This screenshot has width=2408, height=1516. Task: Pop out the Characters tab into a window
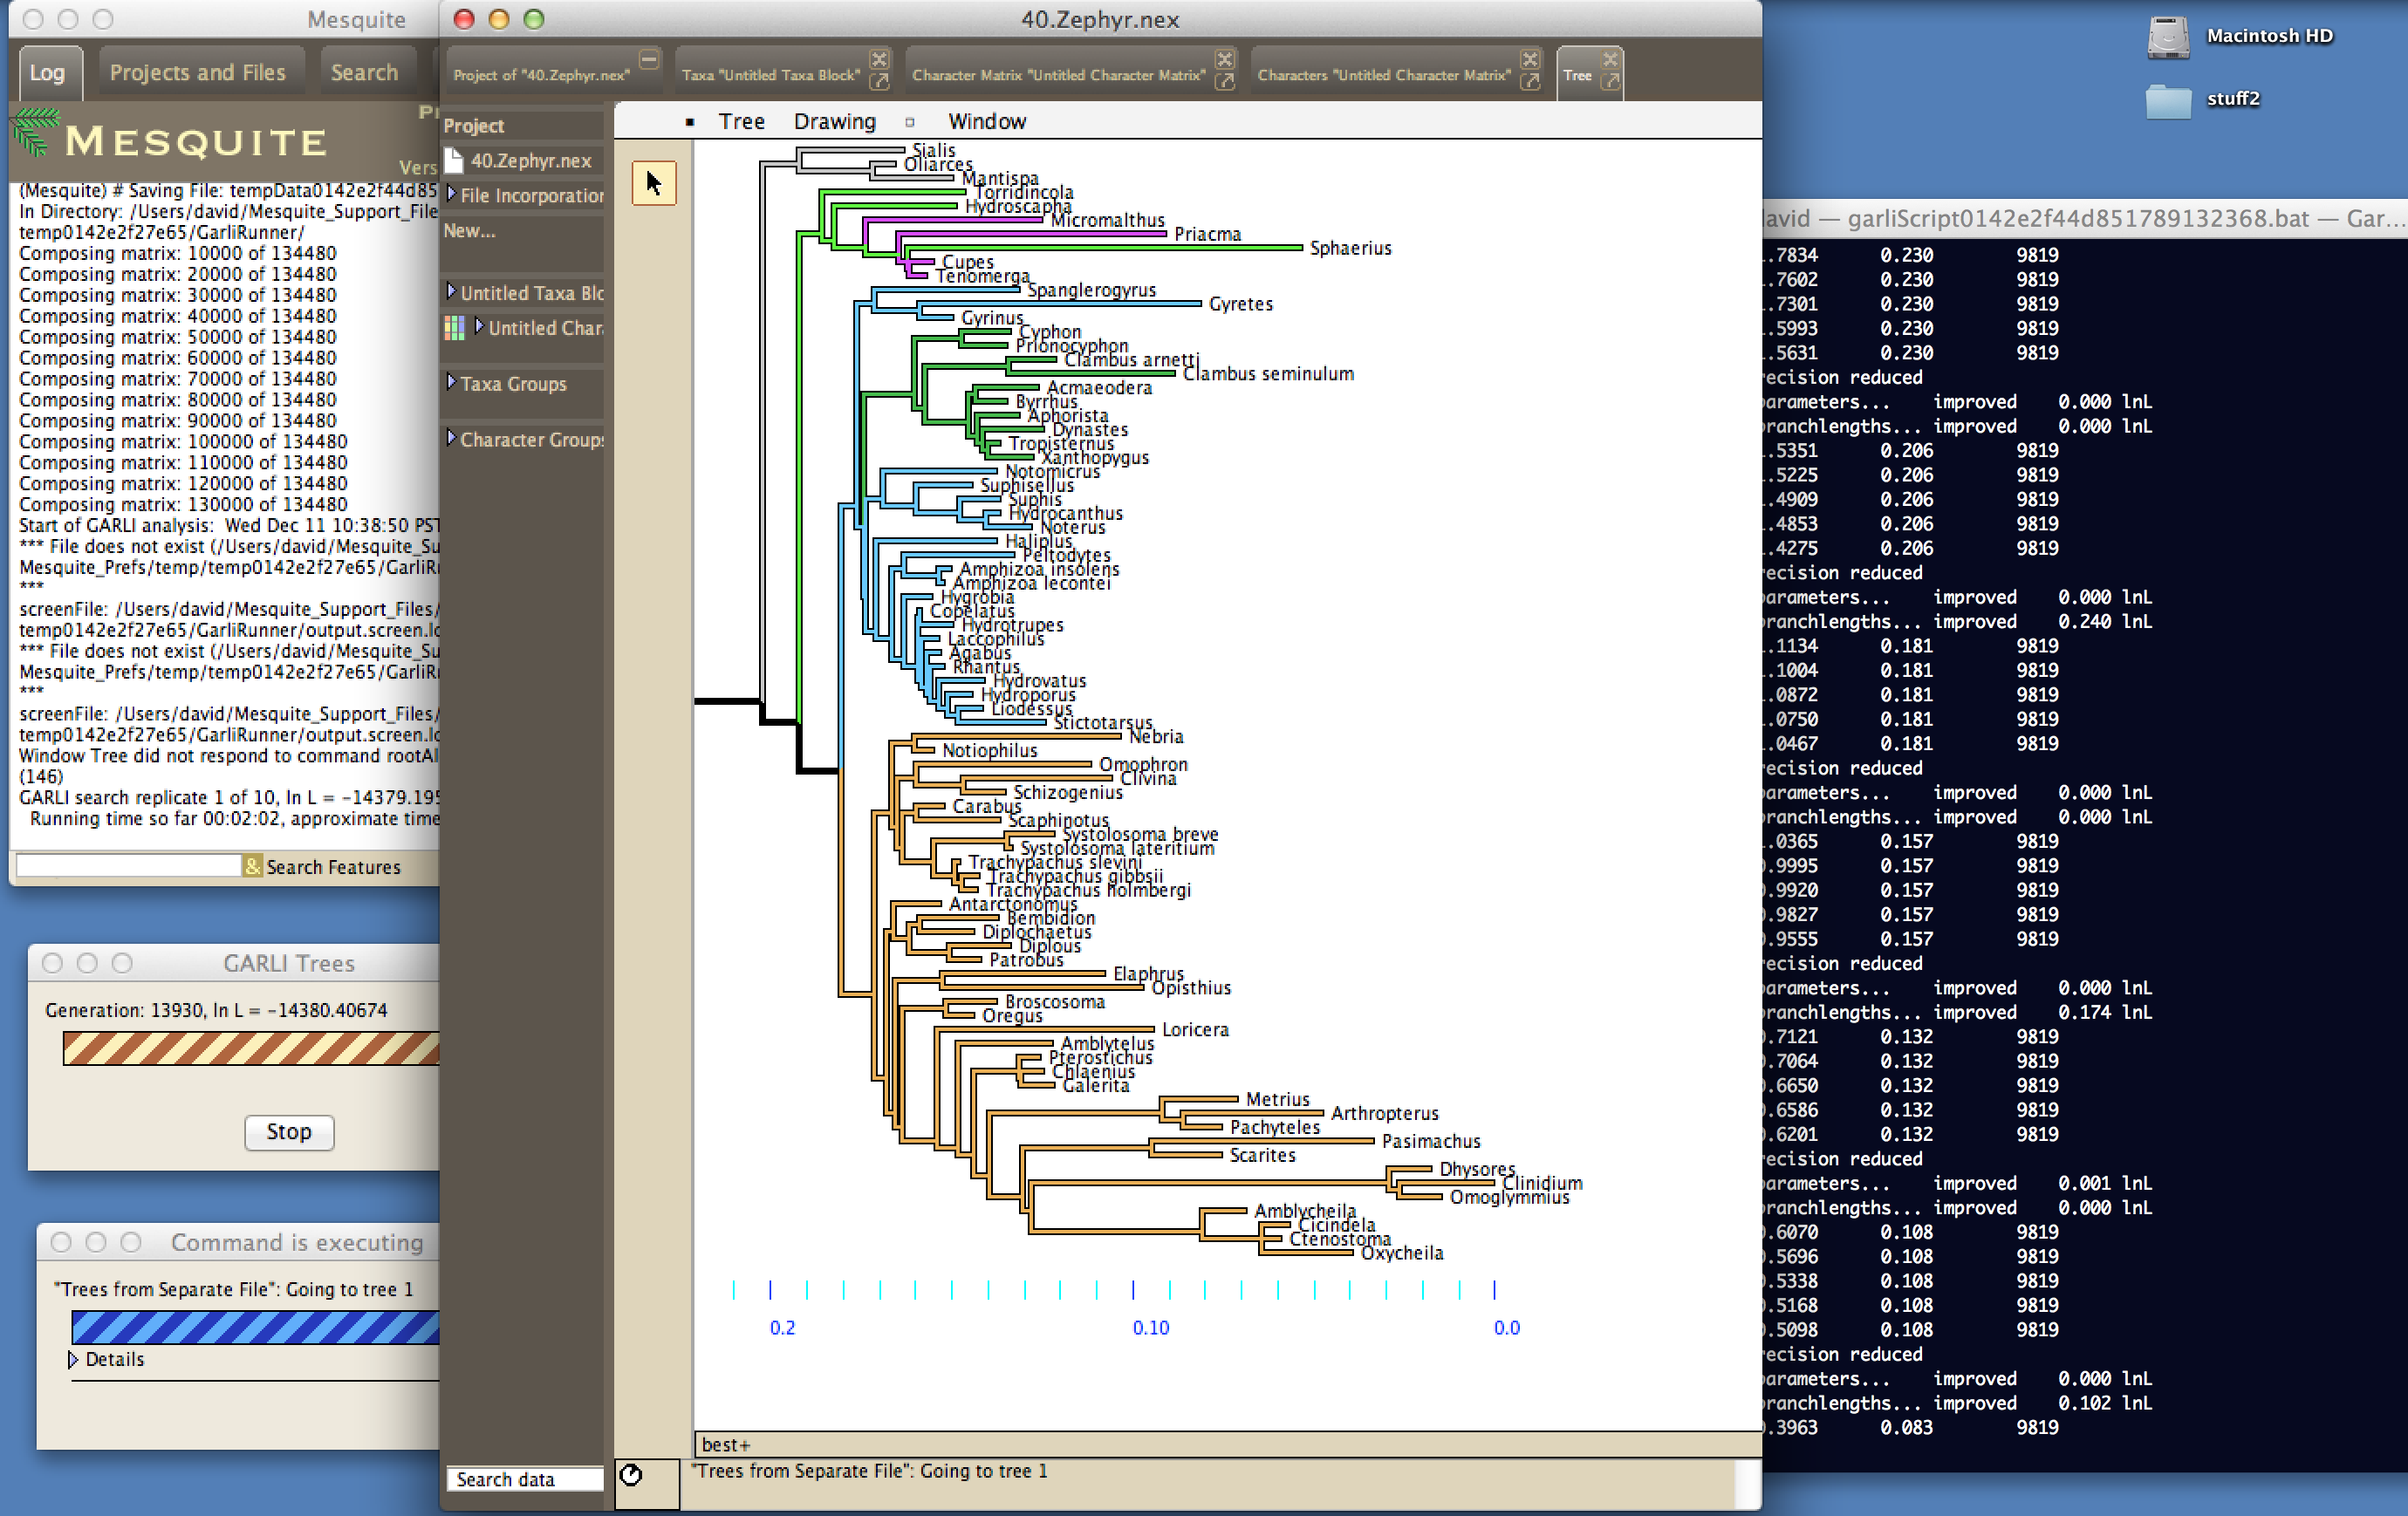point(1529,82)
